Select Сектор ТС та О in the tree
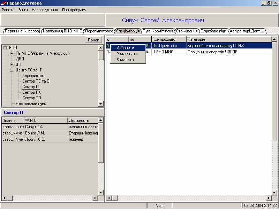The height and width of the screenshot is (209, 279). [36, 81]
